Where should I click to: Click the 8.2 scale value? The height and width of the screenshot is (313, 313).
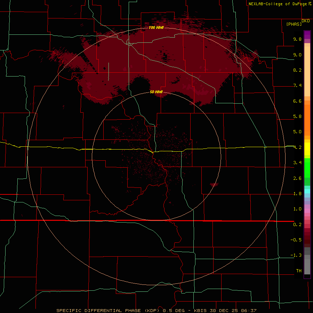coord(297,70)
